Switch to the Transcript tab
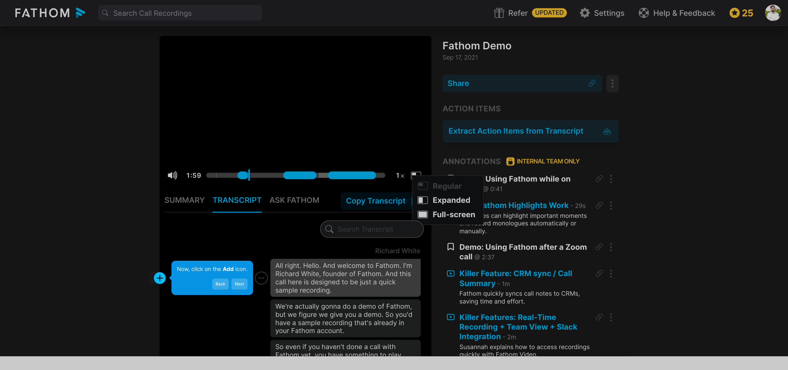This screenshot has height=370, width=788. 237,200
